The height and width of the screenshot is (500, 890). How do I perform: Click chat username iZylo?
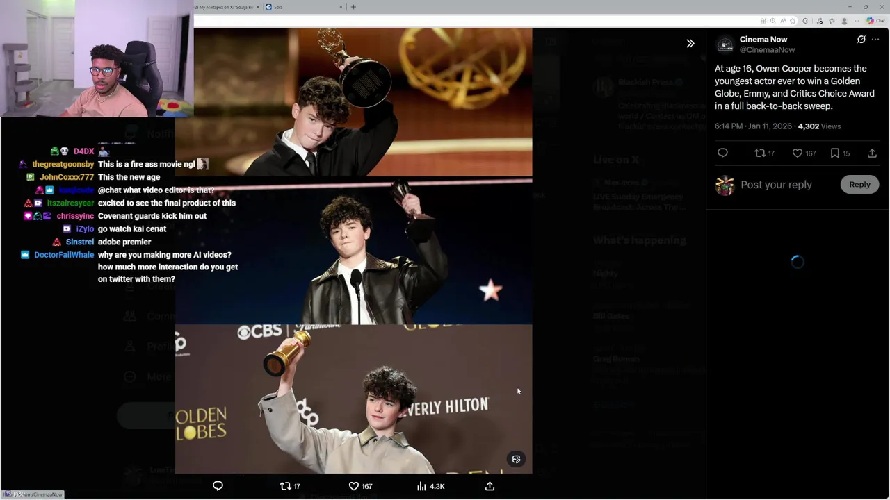click(x=85, y=229)
